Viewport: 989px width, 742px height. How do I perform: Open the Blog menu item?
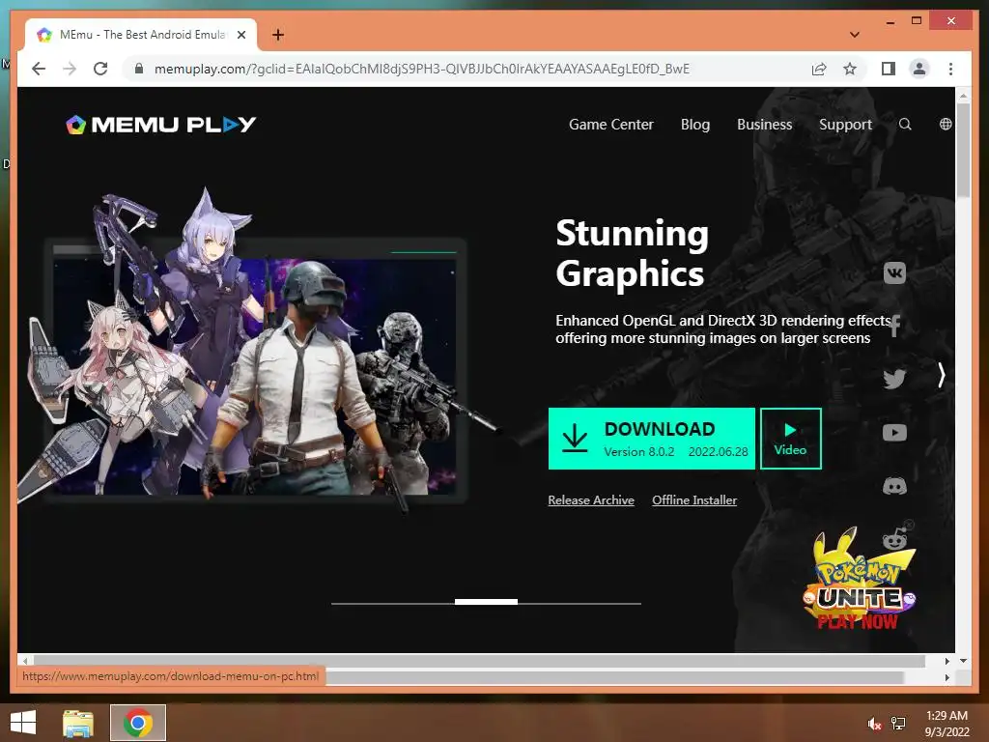click(695, 125)
